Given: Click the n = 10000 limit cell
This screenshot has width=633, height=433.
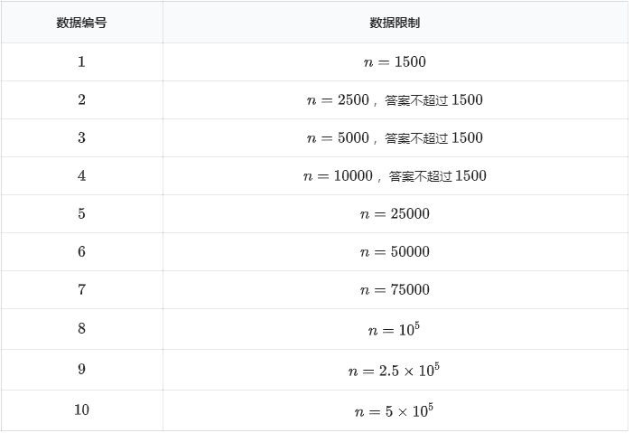Looking at the screenshot, I should click(x=395, y=176).
